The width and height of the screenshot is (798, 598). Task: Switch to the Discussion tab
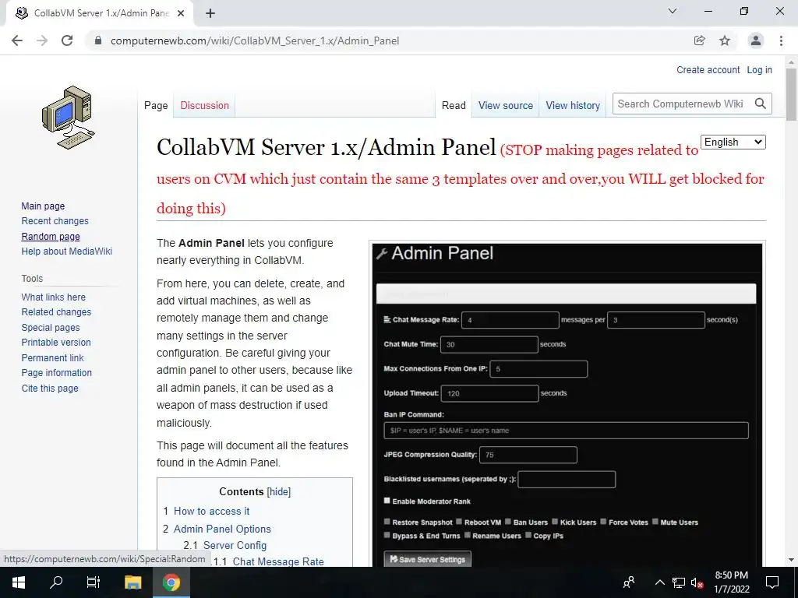point(205,105)
